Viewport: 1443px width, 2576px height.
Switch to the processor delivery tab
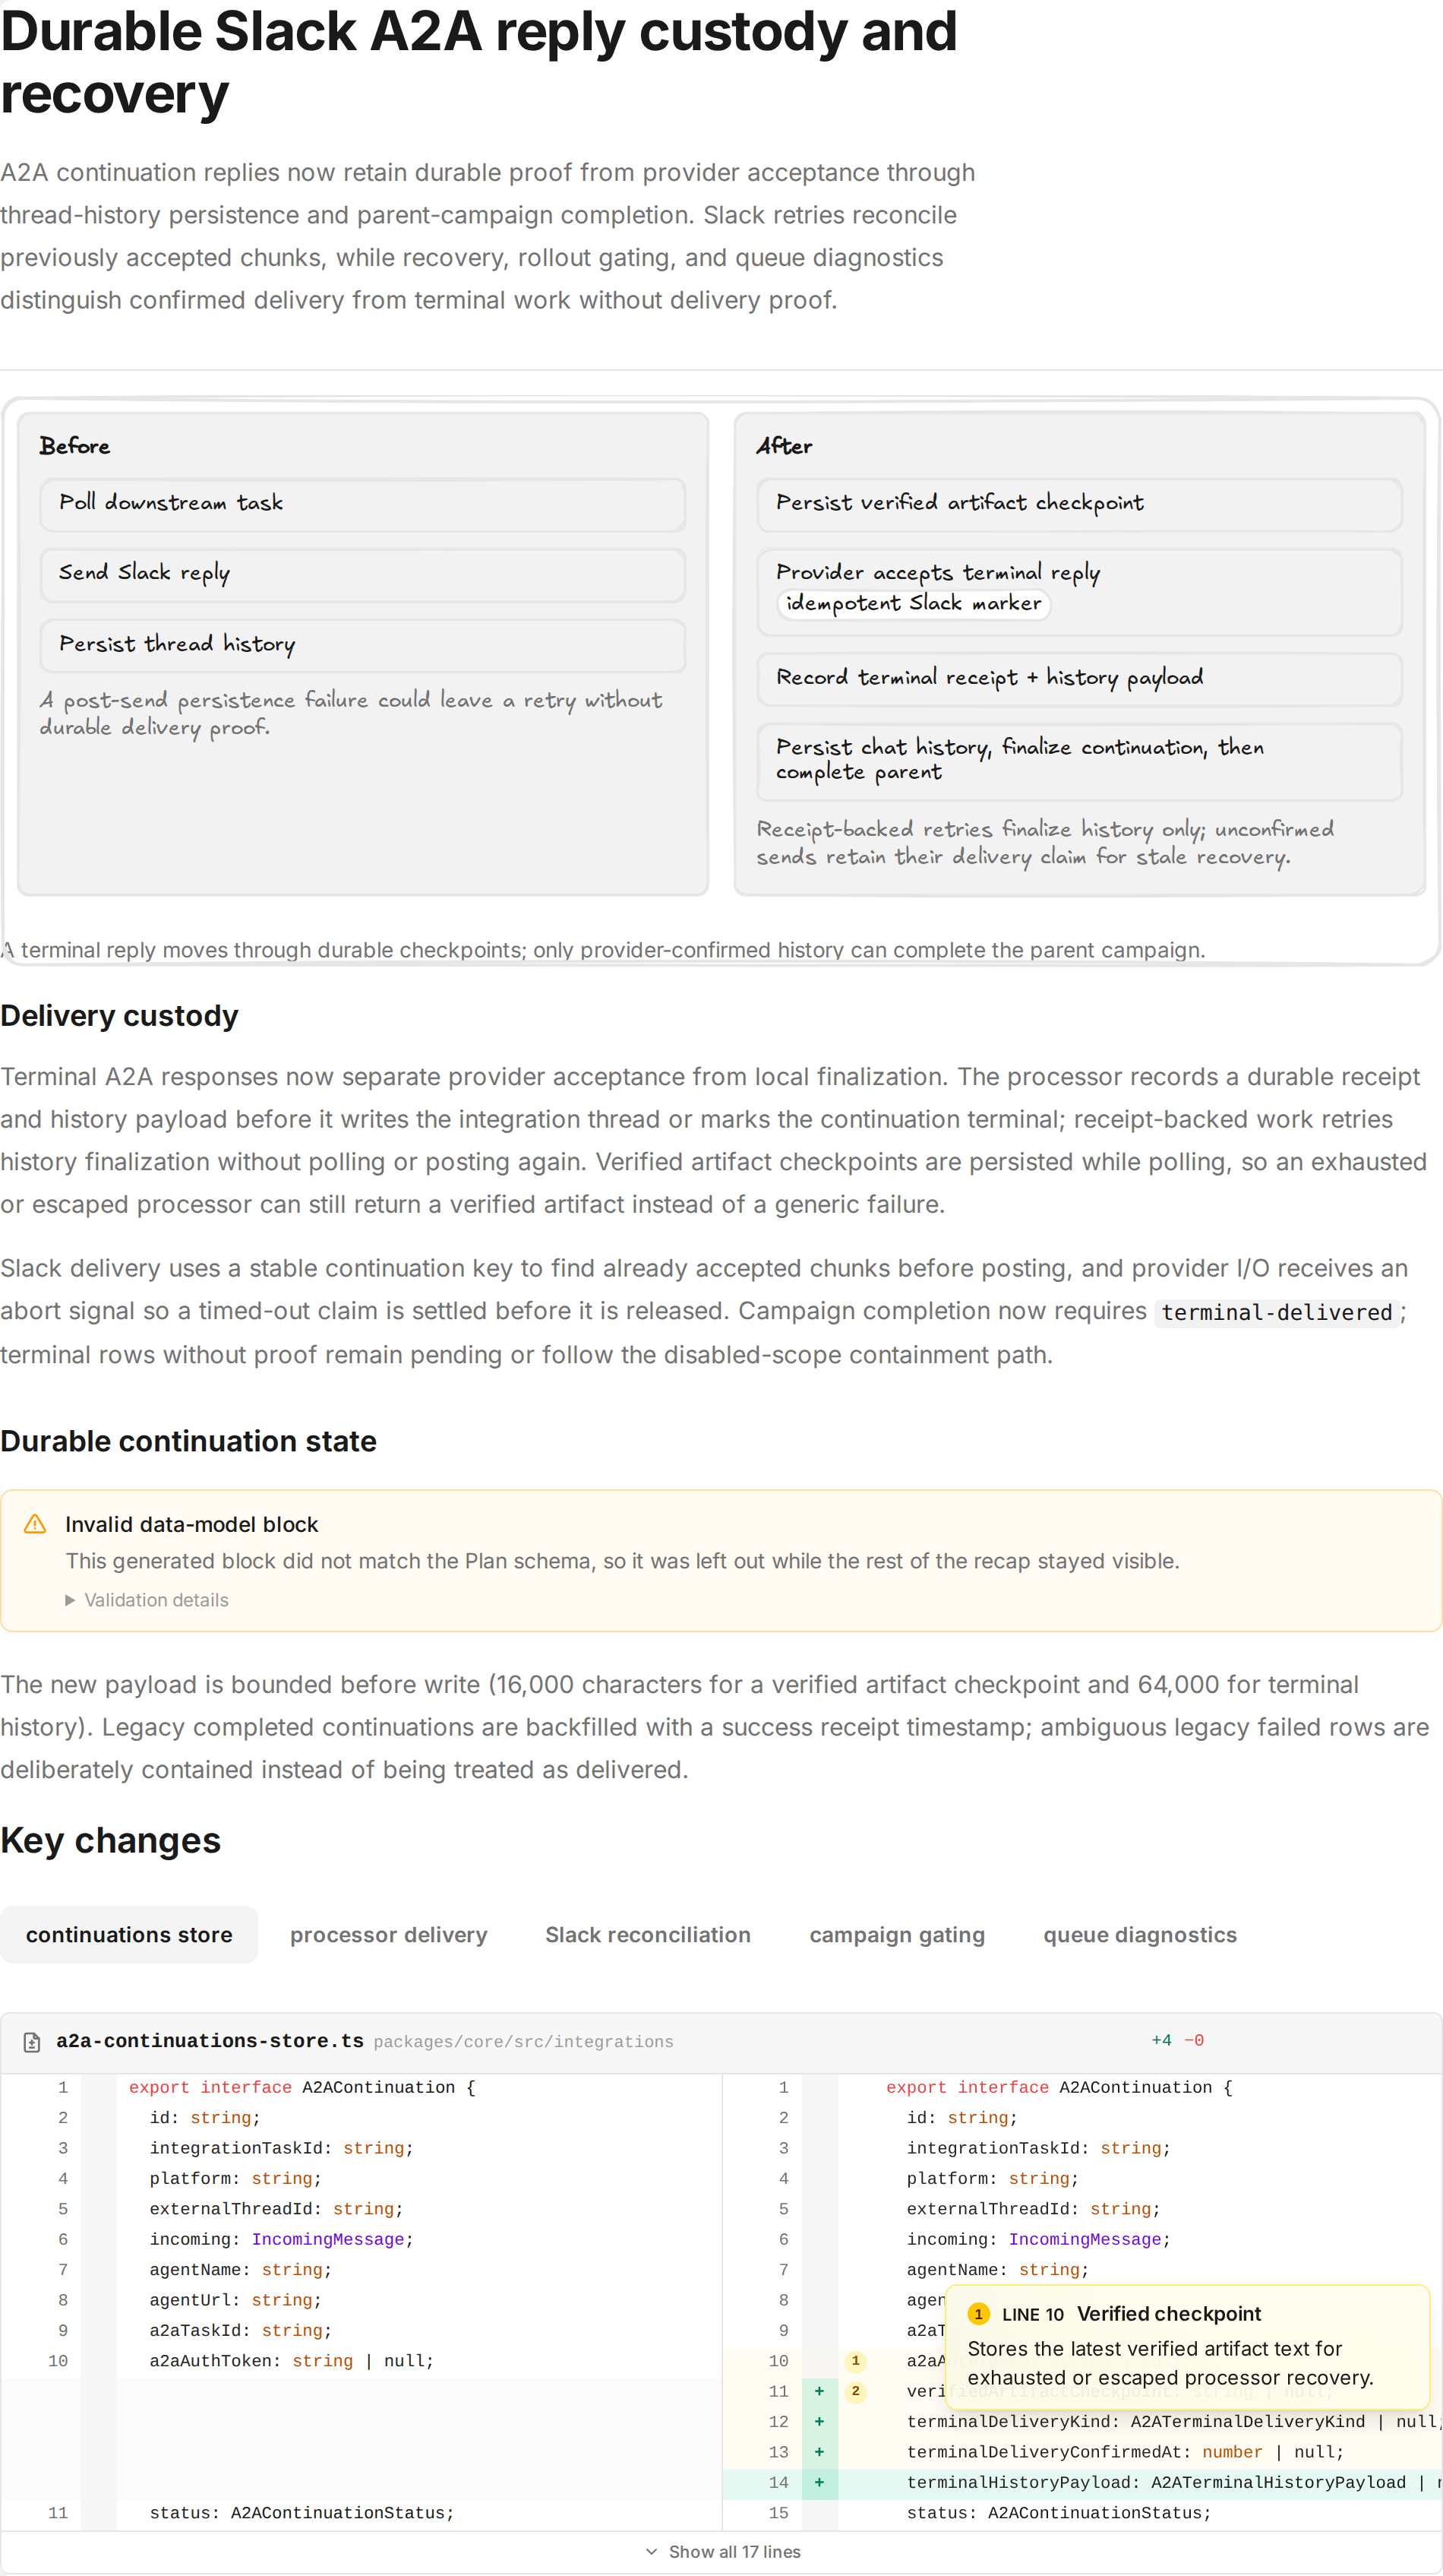(x=389, y=1935)
